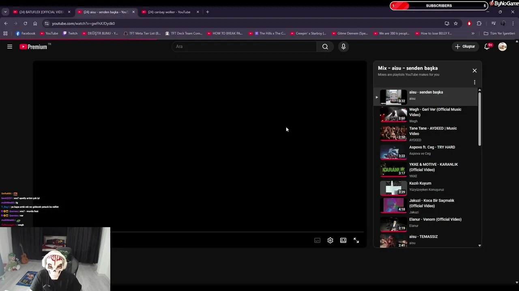Viewport: 519px width, 291px height.
Task: Open YouTube notifications bell
Action: pos(487,46)
